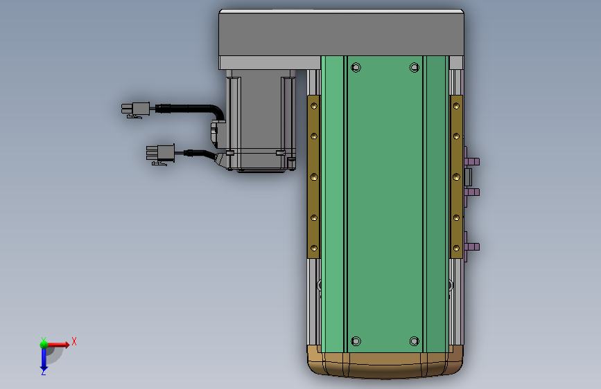Click the top-left screw hole on the green plate

click(x=356, y=68)
